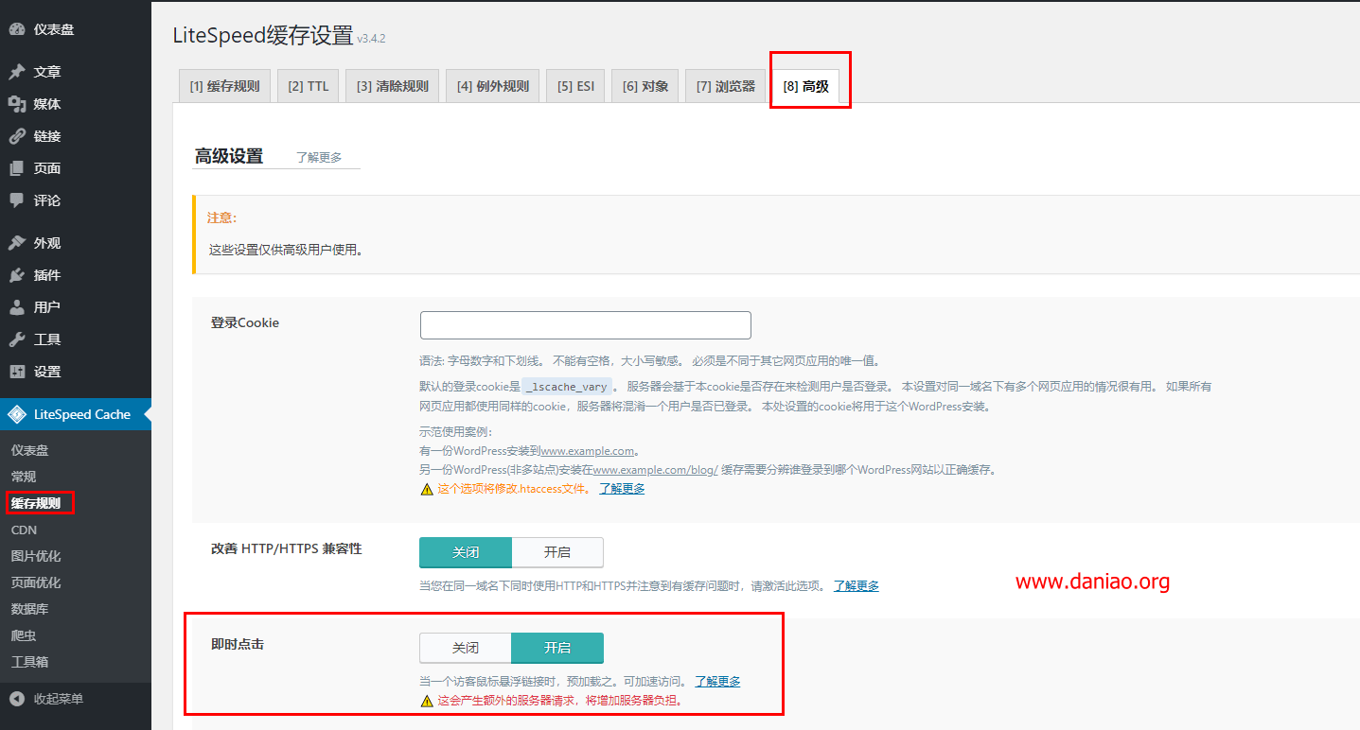The image size is (1360, 730).
Task: Click the 用户 person icon
Action: point(17,307)
